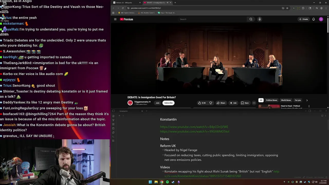Open options for Head to Head video

click(309, 106)
